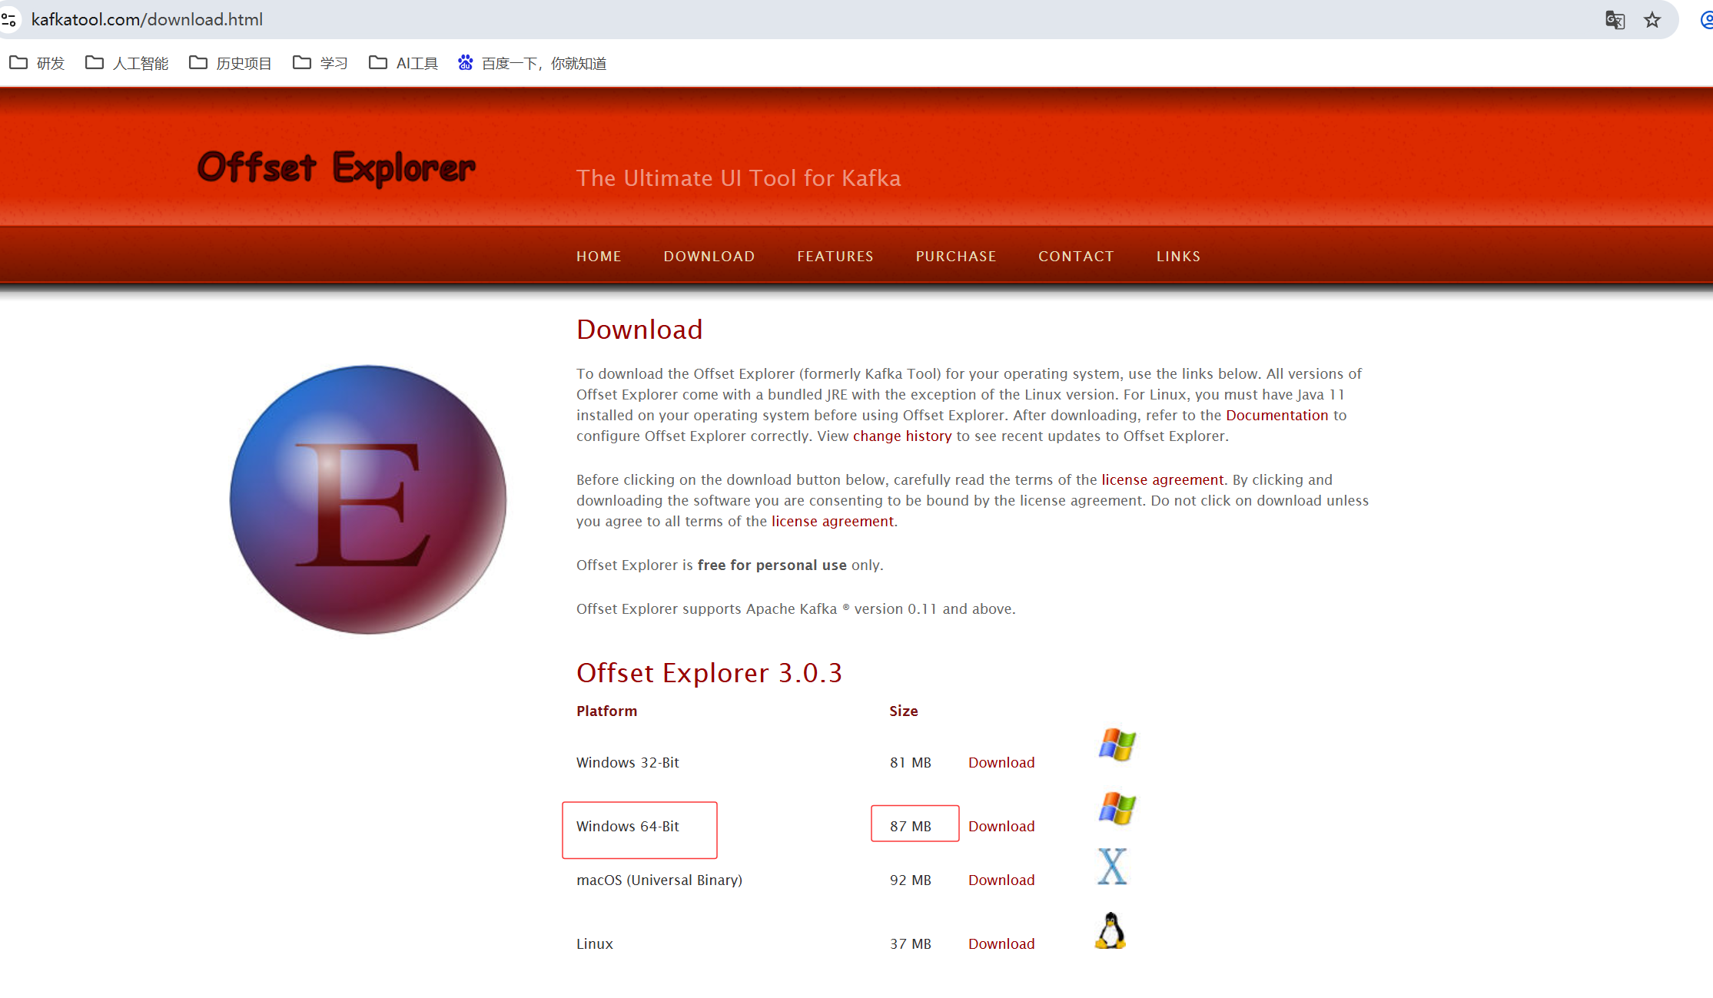Click the '37 MB' size value
The height and width of the screenshot is (998, 1713).
click(911, 944)
